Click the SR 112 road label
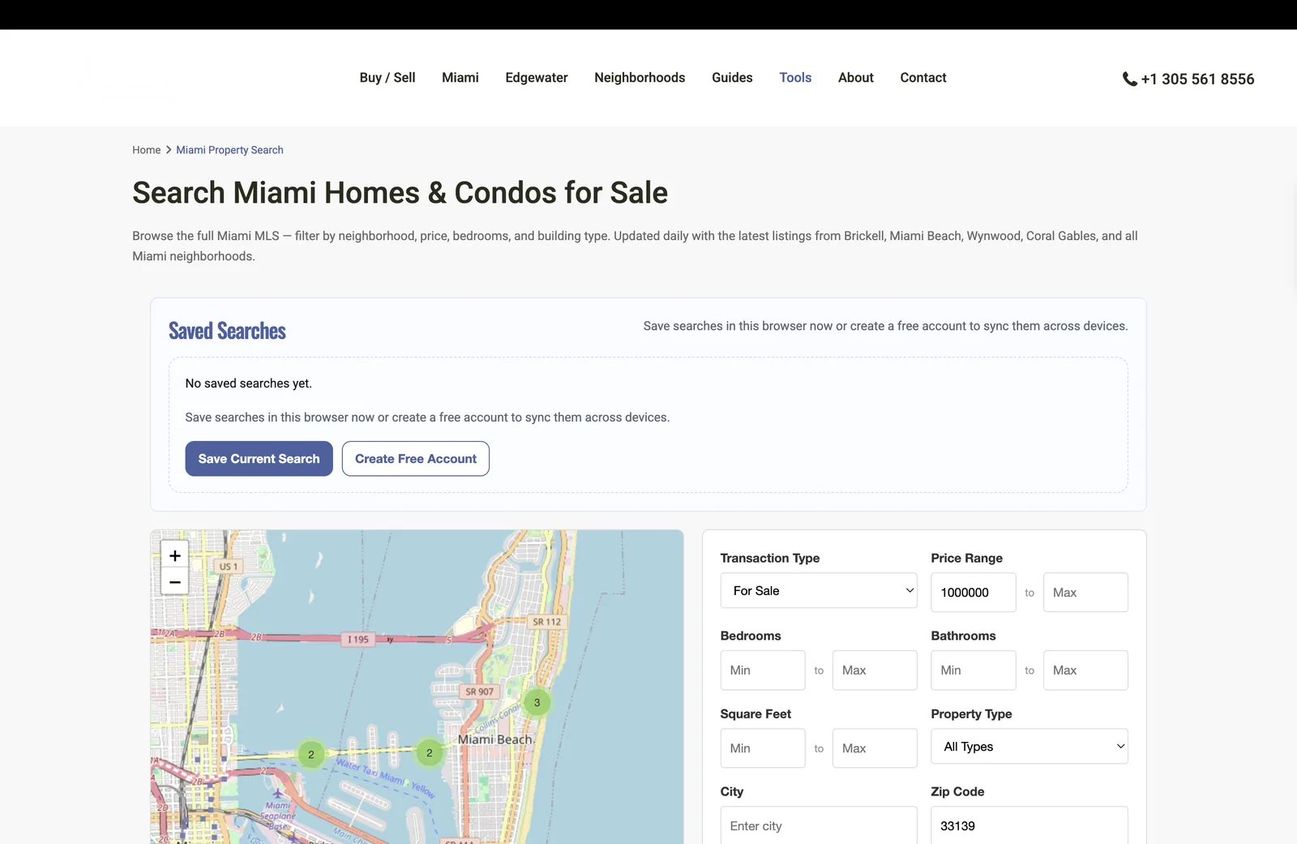The height and width of the screenshot is (844, 1297). pos(546,622)
